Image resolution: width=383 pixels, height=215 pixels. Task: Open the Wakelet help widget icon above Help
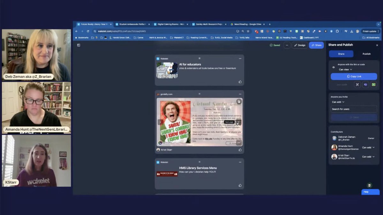tap(369, 185)
